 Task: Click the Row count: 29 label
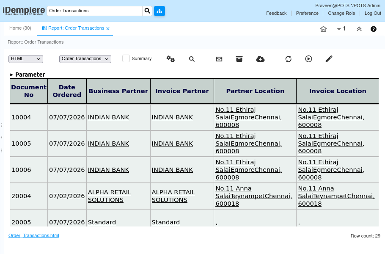366,236
